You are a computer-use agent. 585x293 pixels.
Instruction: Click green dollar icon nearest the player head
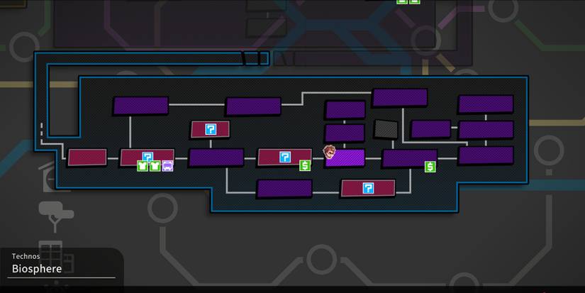click(x=305, y=165)
